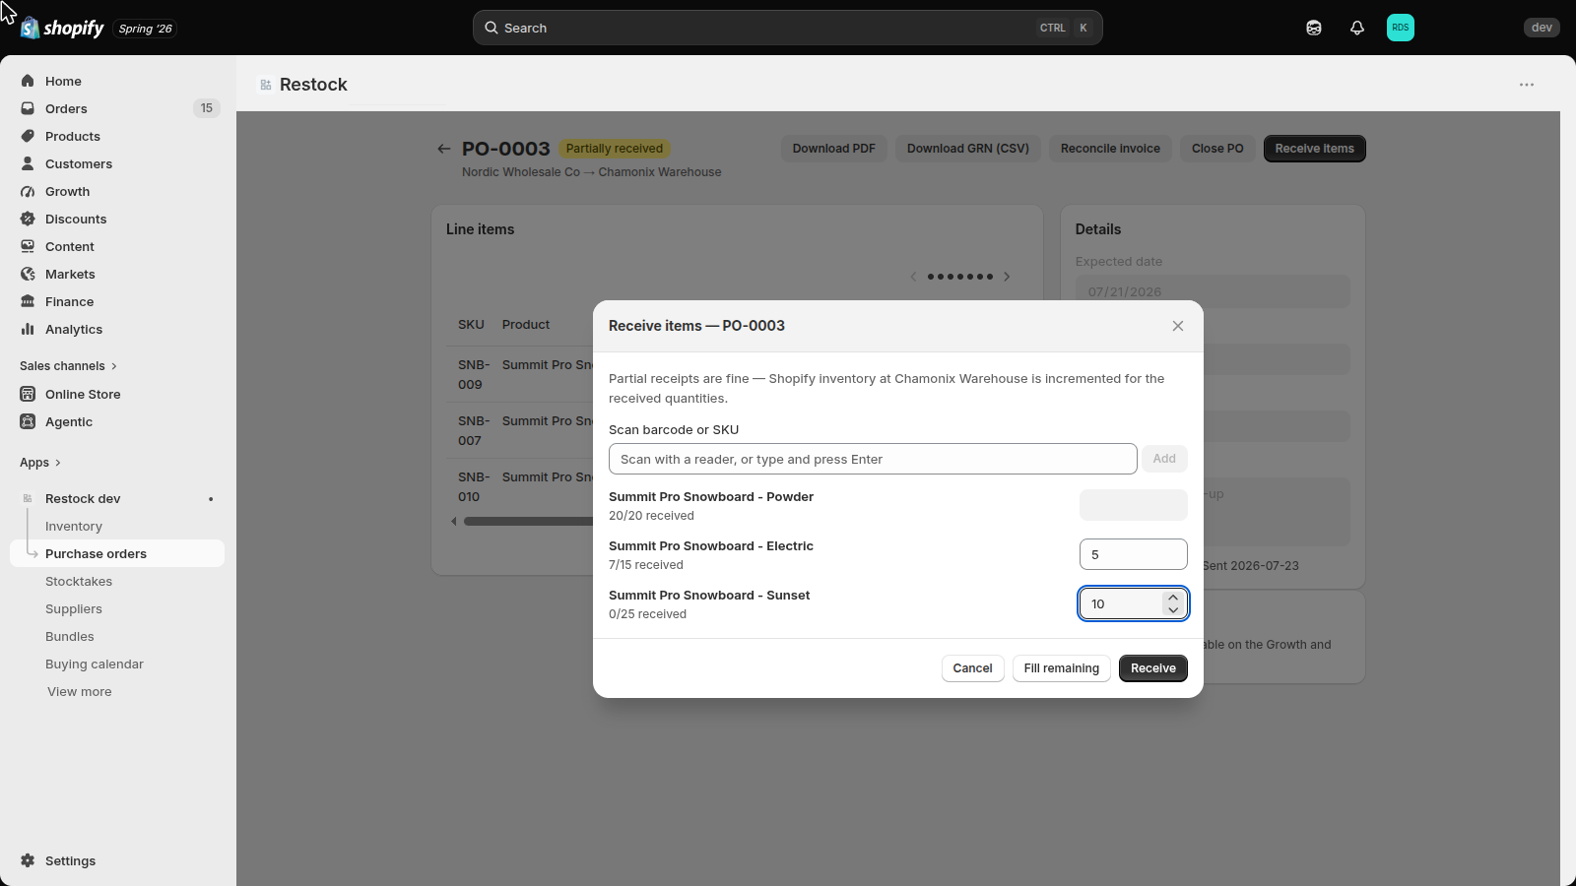
Task: Click the Restock dev app icon
Action: click(x=28, y=498)
